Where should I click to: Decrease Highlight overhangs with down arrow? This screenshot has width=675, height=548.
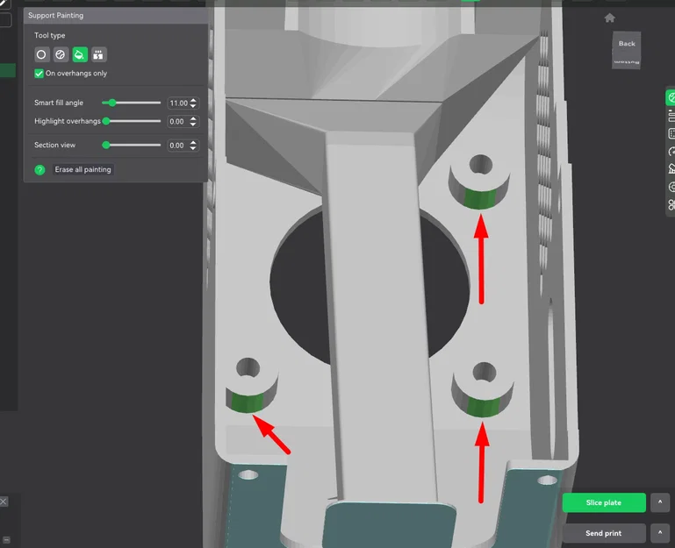pos(193,125)
